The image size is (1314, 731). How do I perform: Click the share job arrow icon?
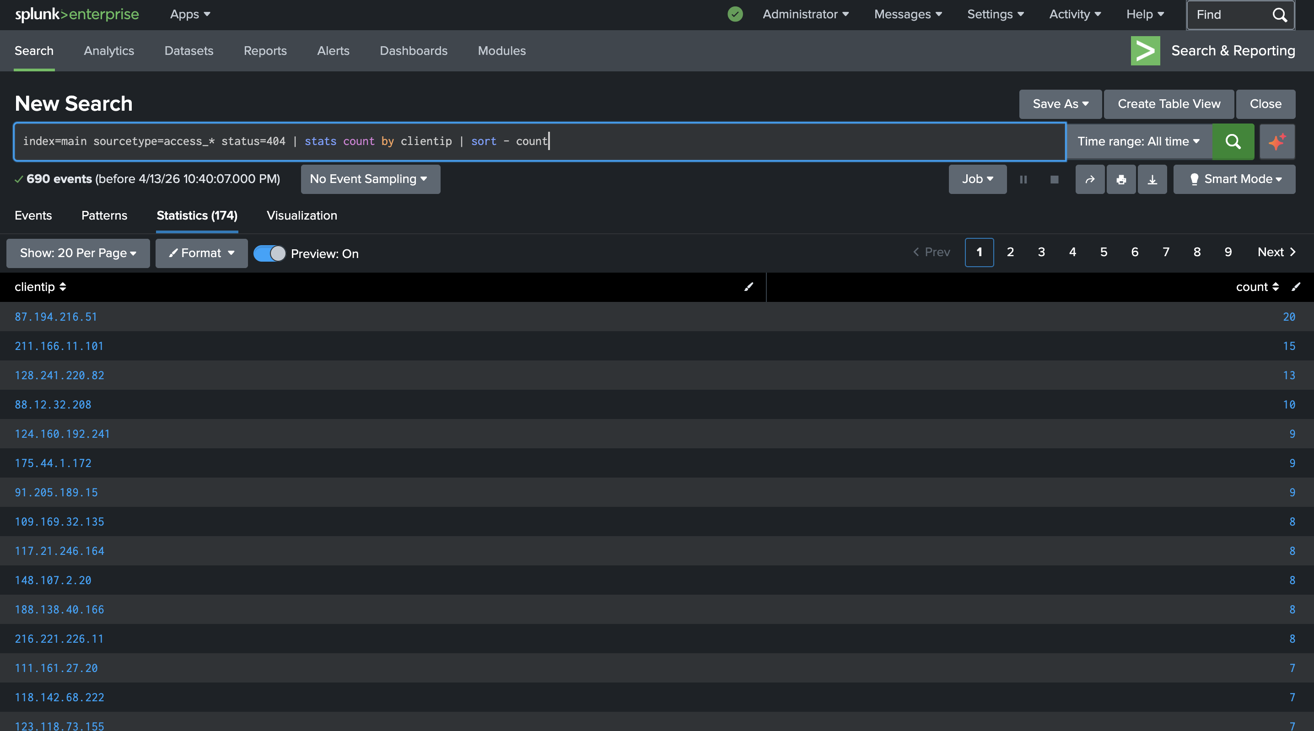coord(1089,179)
